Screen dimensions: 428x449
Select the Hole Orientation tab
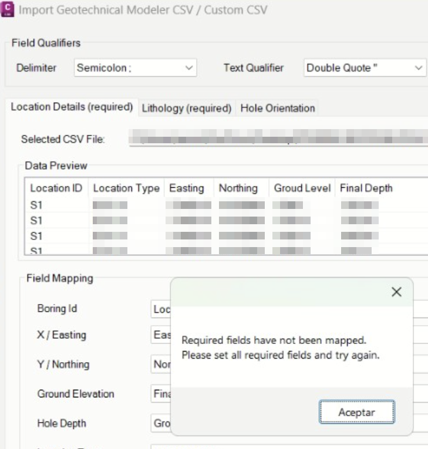click(x=277, y=108)
